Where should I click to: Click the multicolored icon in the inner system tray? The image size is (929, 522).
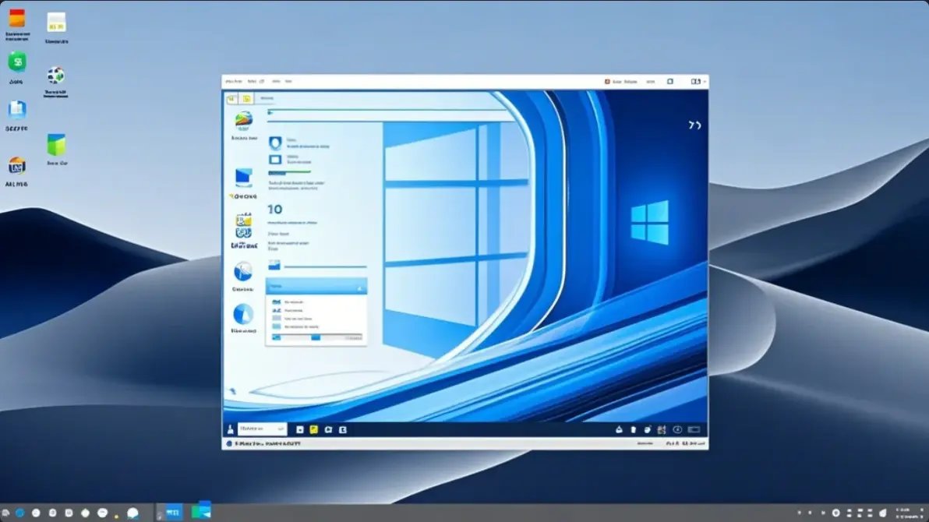662,429
